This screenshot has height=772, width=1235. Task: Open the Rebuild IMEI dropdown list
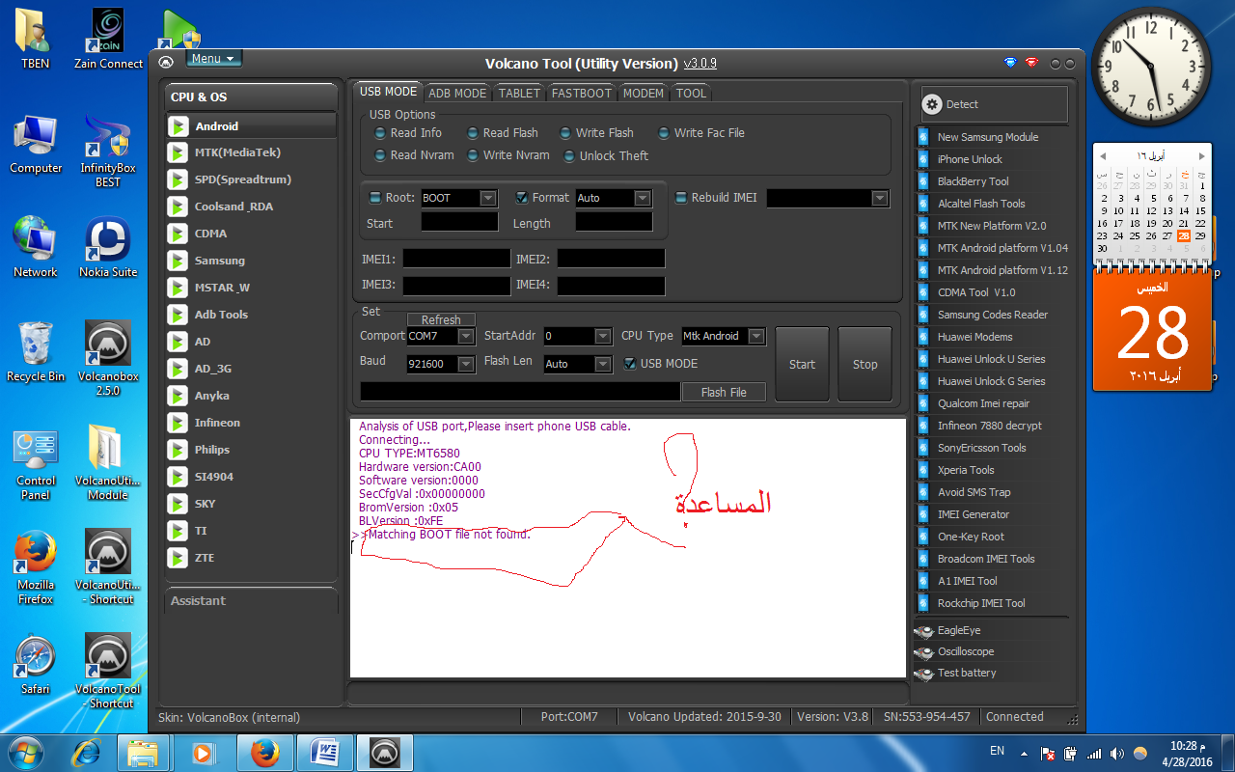[879, 198]
